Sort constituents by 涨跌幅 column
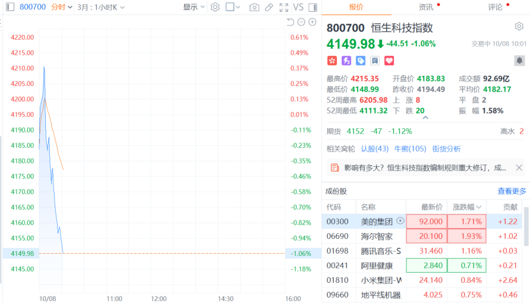 click(467, 207)
